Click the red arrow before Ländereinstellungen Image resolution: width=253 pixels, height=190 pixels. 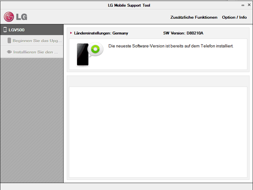(x=71, y=33)
